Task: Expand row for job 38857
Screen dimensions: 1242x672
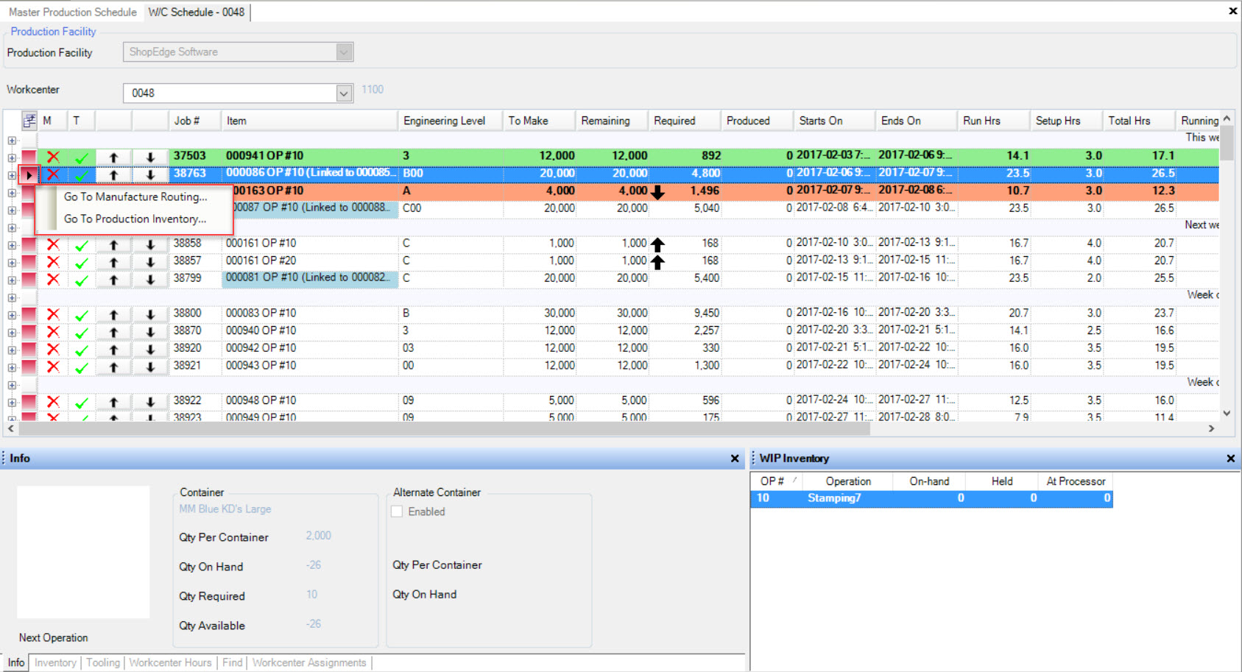Action: point(12,263)
